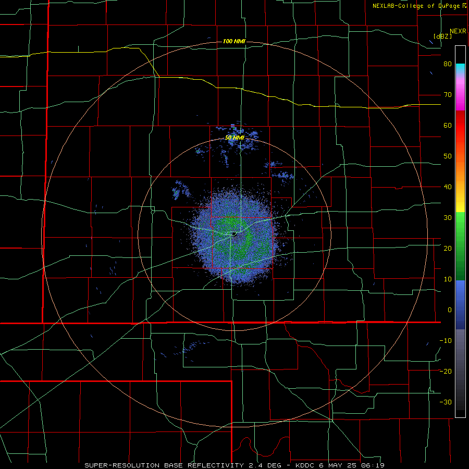469x469 pixels.
Task: Click the 60 value on the dBZ scale
Action: 448,125
